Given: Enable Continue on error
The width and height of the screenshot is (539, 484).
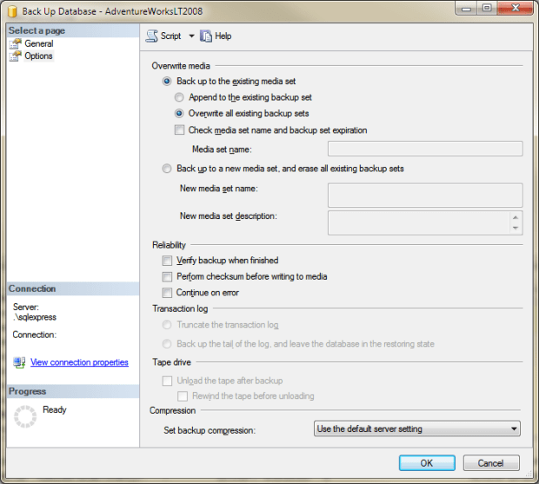Looking at the screenshot, I should point(167,293).
